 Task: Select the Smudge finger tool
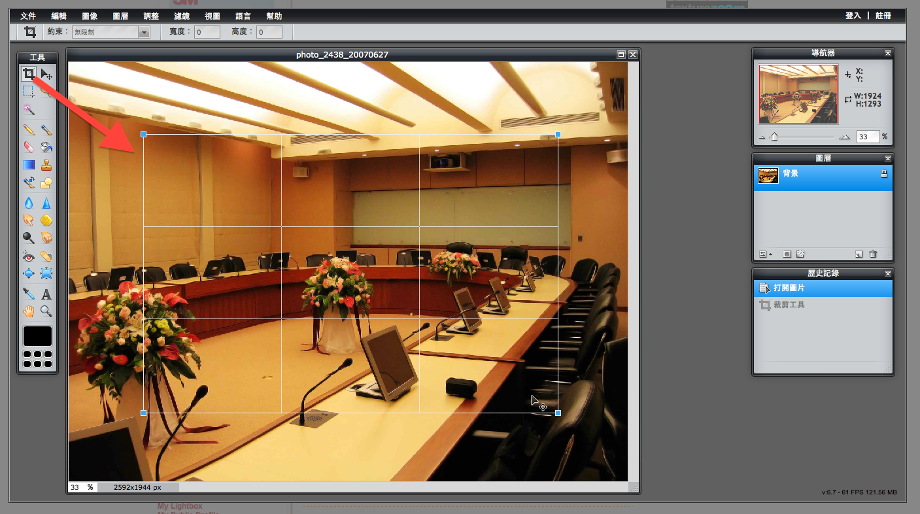pos(29,220)
